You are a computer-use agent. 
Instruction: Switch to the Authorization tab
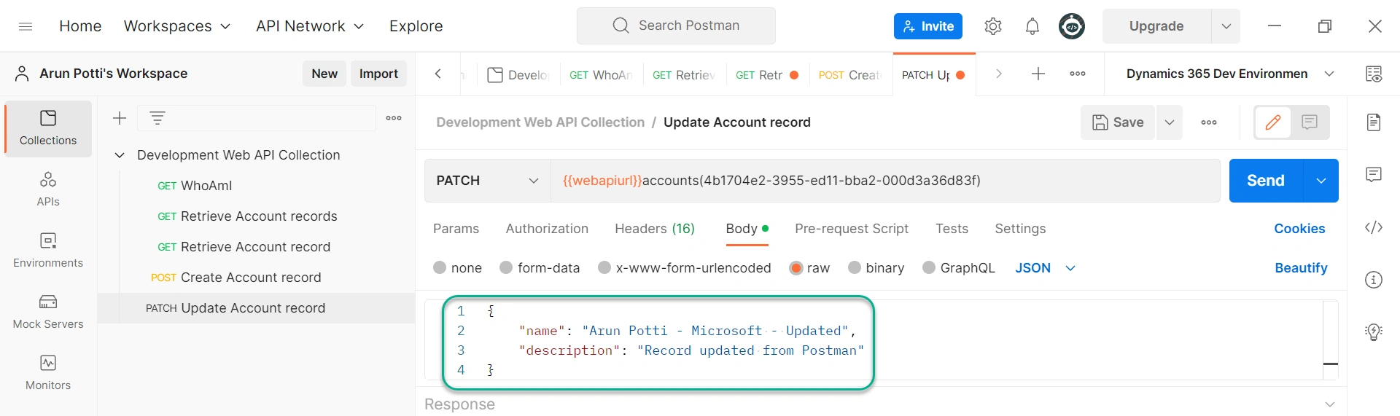point(547,229)
